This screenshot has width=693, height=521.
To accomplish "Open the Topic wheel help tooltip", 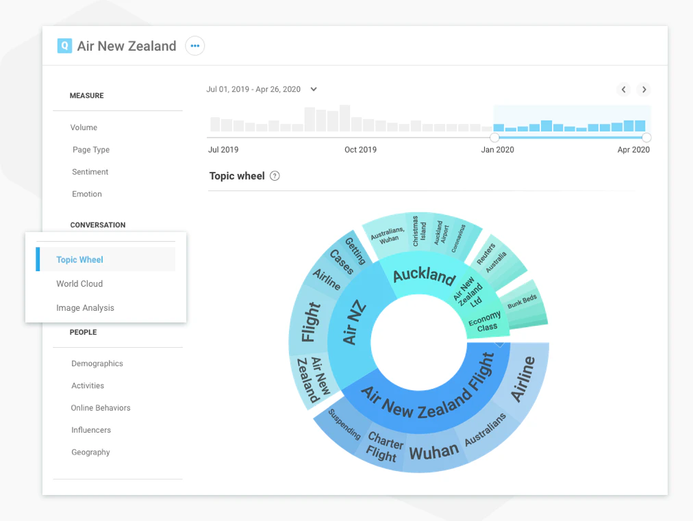I will tap(275, 176).
